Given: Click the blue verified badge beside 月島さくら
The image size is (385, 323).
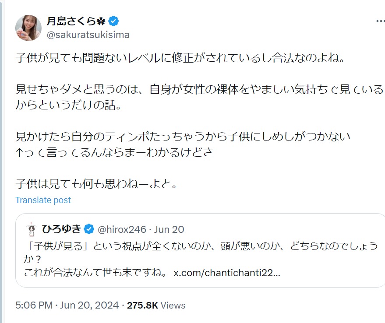Looking at the screenshot, I should tap(114, 21).
